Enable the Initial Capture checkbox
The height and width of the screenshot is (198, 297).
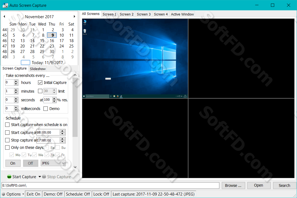[40, 83]
